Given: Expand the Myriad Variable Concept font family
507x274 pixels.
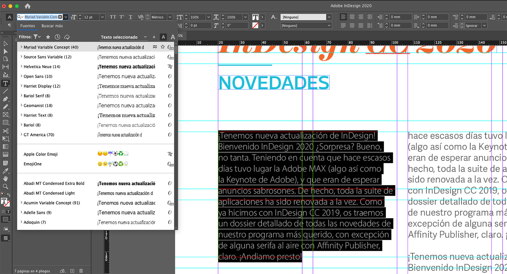Looking at the screenshot, I should (22, 47).
